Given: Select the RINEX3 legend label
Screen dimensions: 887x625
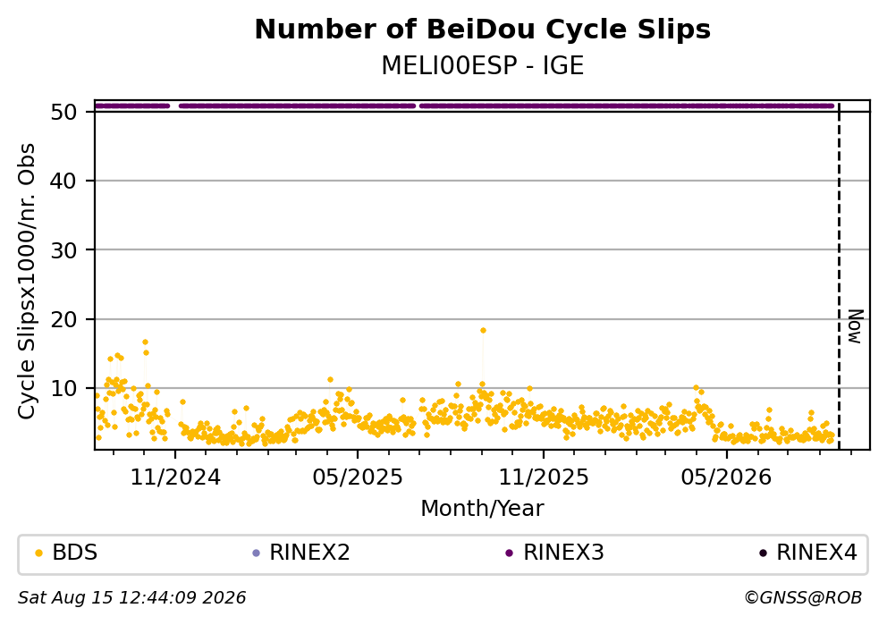Looking at the screenshot, I should click(x=563, y=553).
